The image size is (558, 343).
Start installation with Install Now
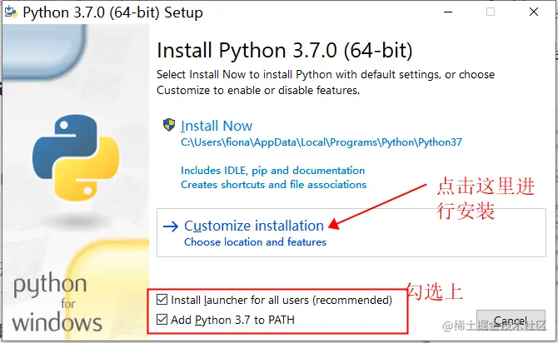coord(217,126)
